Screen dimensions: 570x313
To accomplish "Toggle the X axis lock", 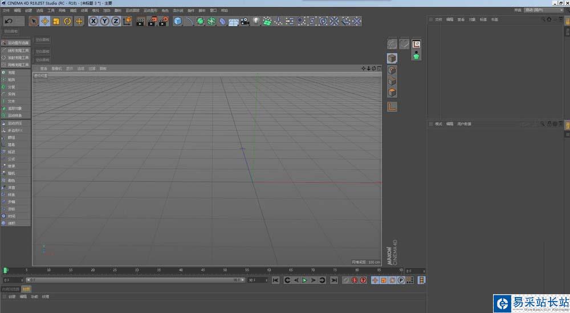I will 93,21.
